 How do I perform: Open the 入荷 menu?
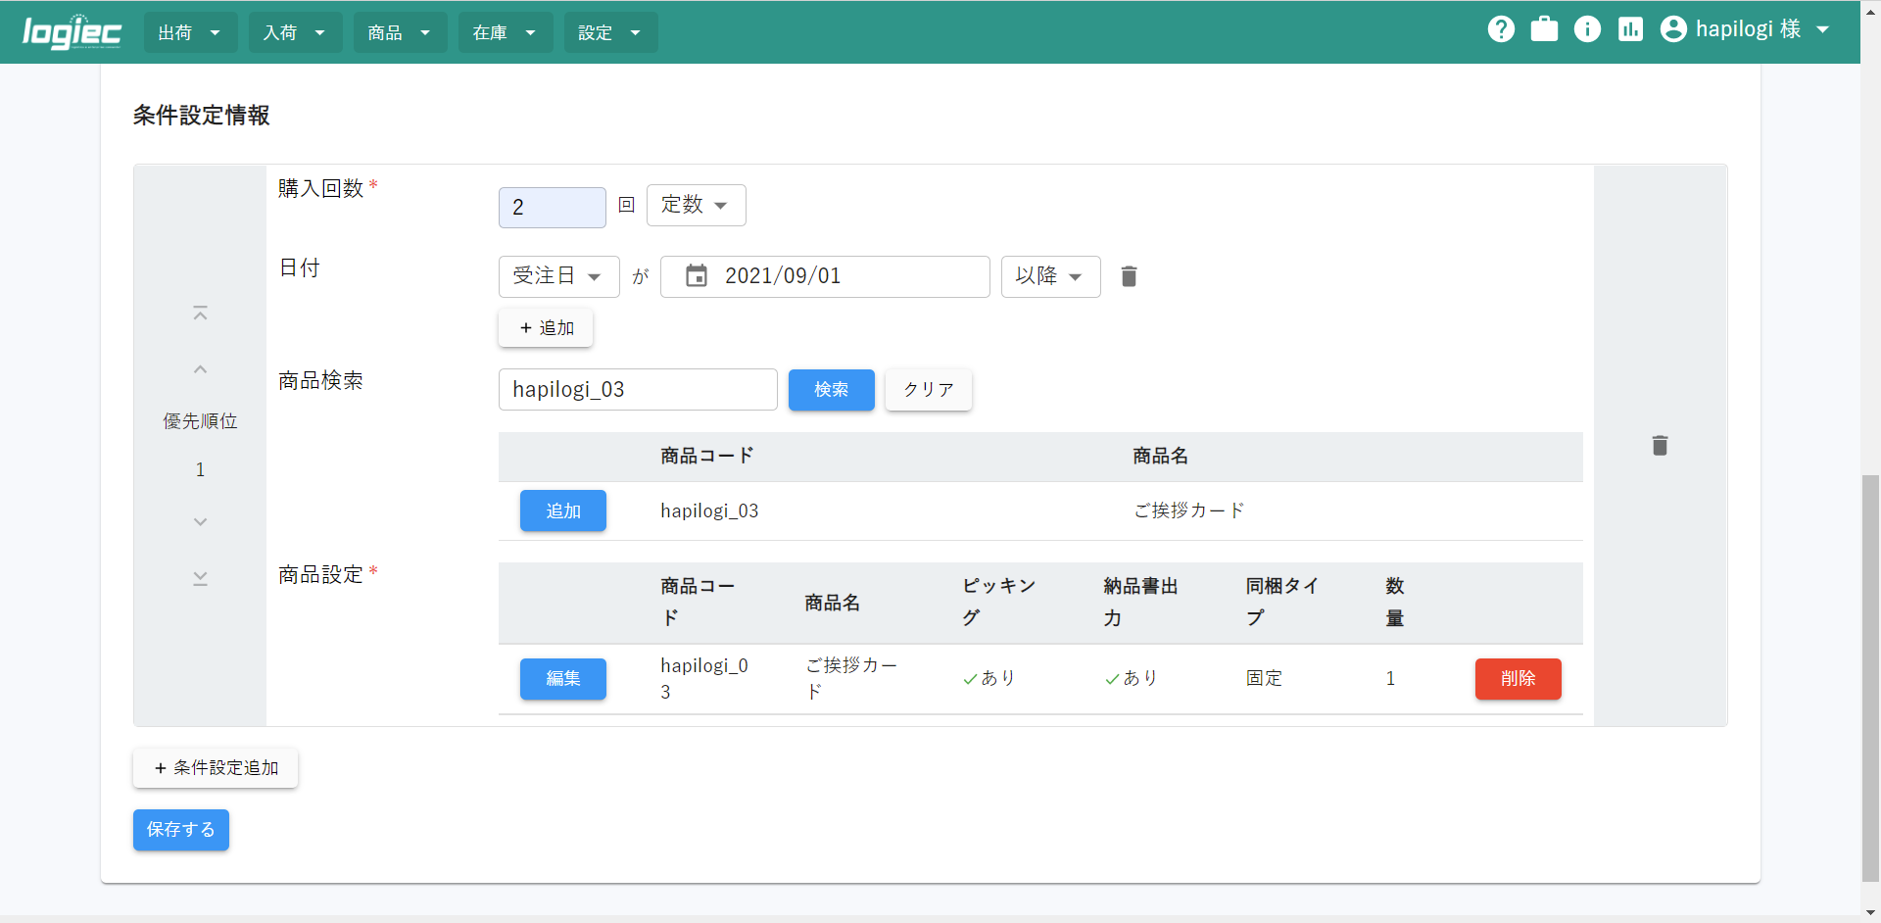click(x=295, y=32)
